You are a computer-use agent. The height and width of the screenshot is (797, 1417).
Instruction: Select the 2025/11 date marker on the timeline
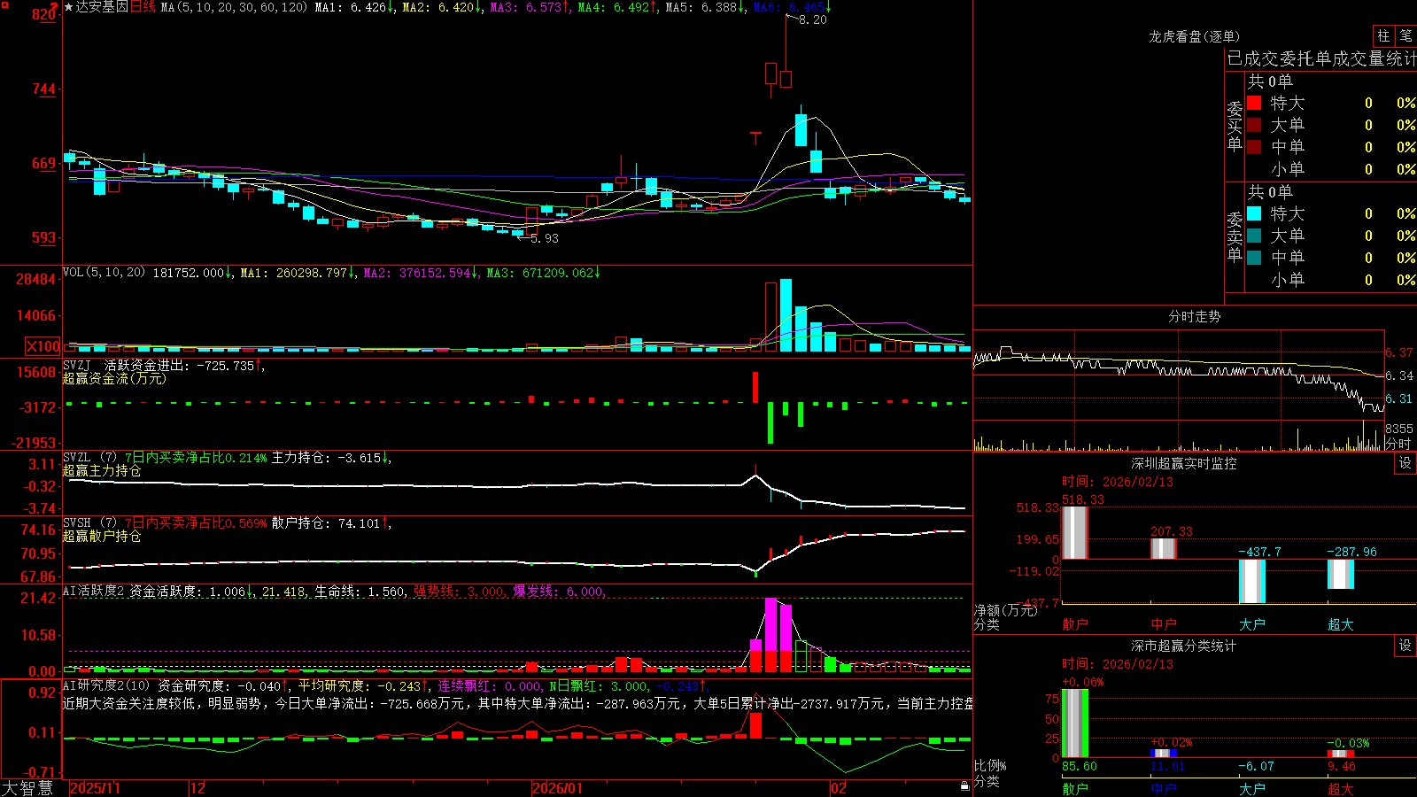click(x=95, y=788)
